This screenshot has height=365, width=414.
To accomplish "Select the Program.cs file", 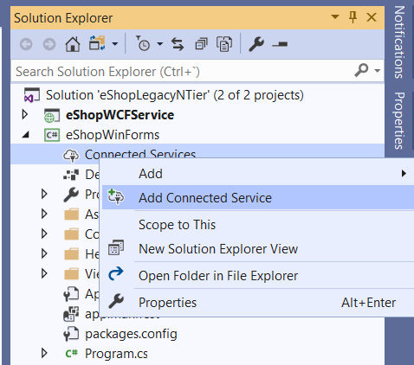I will (116, 354).
